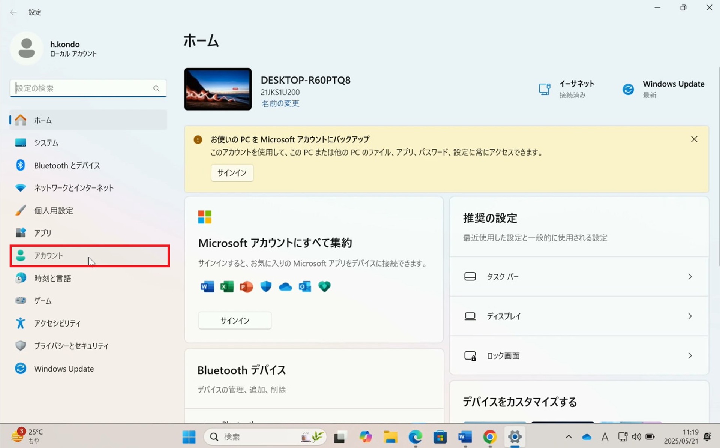Click the vertical scrollbar on the right
The width and height of the screenshot is (720, 448).
click(x=718, y=166)
